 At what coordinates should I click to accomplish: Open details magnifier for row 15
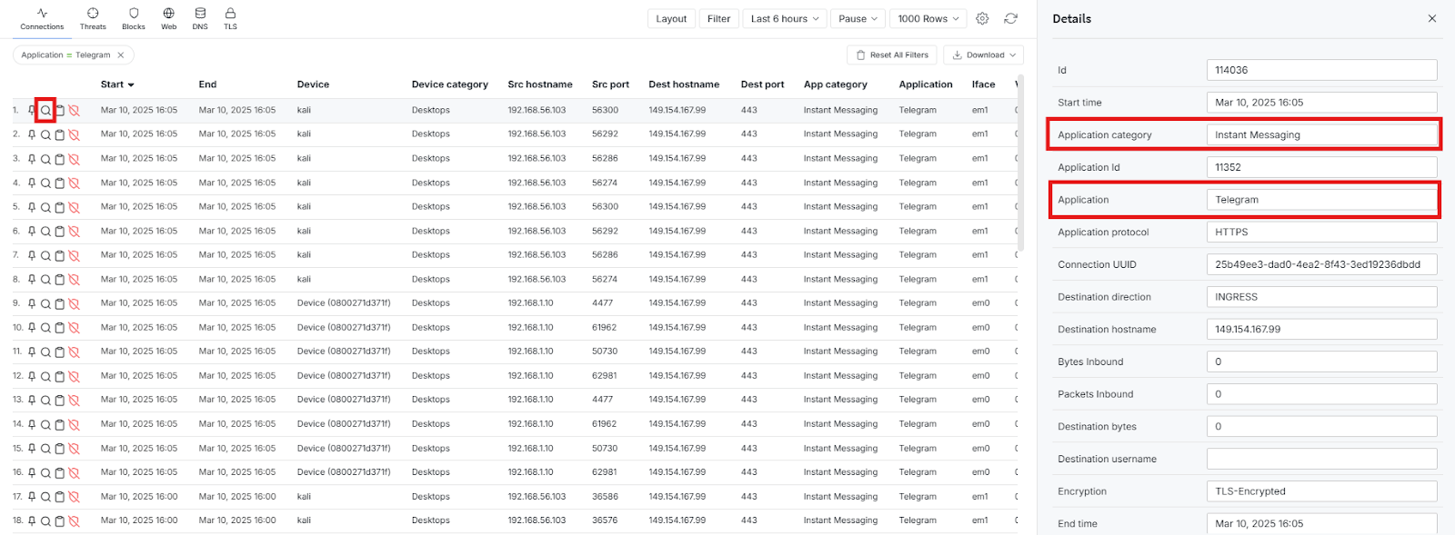pyautogui.click(x=45, y=449)
